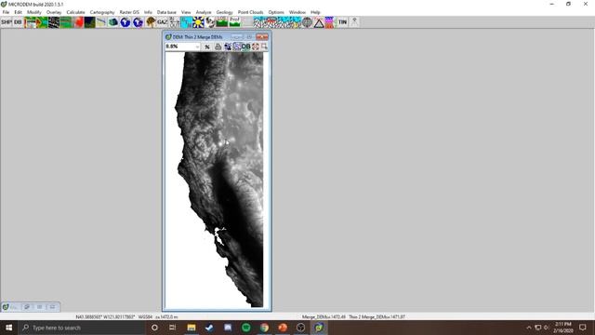This screenshot has height=335, width=595.
Task: Click the zoom window icon in DEM toolbar
Action: coord(264,47)
